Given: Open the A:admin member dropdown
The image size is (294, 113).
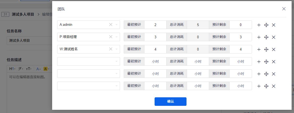Looking at the screenshot, I should click(x=117, y=25).
